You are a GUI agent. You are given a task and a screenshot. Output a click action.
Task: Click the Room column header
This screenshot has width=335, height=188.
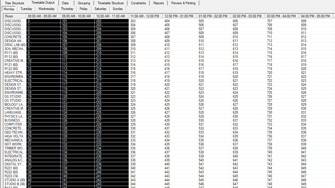(x=15, y=16)
